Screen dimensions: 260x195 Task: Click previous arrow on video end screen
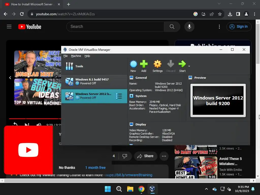click(x=10, y=78)
